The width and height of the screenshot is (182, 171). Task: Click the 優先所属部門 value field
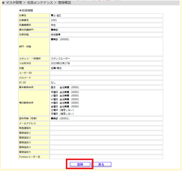106,30
